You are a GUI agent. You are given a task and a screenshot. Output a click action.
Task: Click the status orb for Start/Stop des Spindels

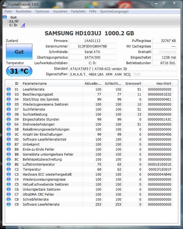9,99
